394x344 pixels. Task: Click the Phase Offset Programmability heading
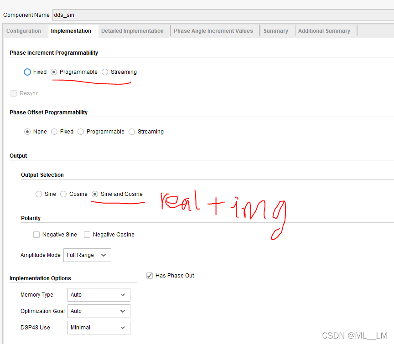48,113
